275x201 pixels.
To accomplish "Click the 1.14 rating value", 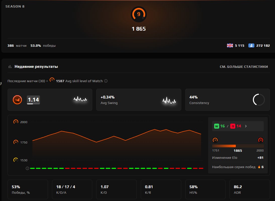I will click(33, 100).
